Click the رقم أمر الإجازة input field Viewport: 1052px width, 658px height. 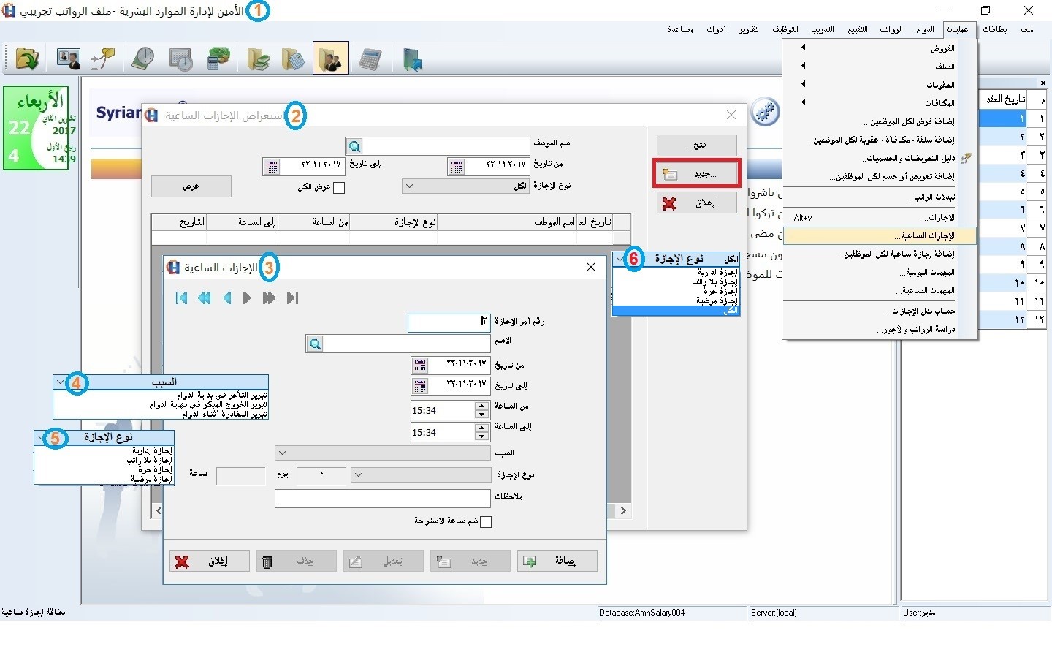click(449, 322)
